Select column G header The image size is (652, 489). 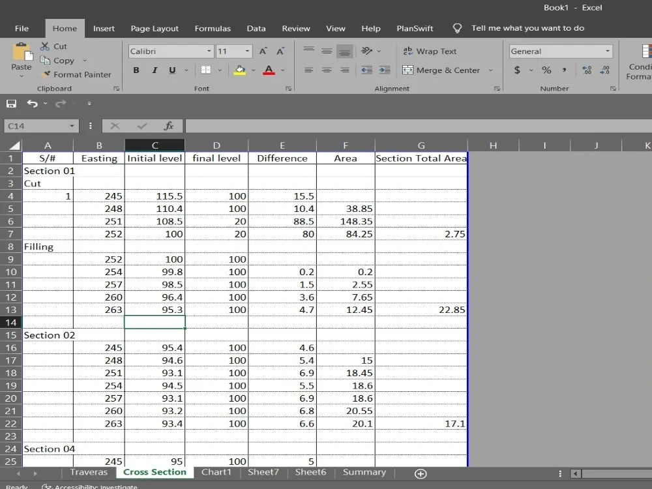coord(421,145)
